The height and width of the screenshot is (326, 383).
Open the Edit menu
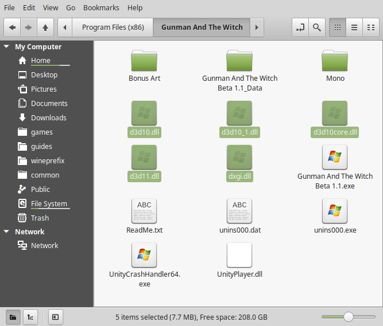coord(29,8)
